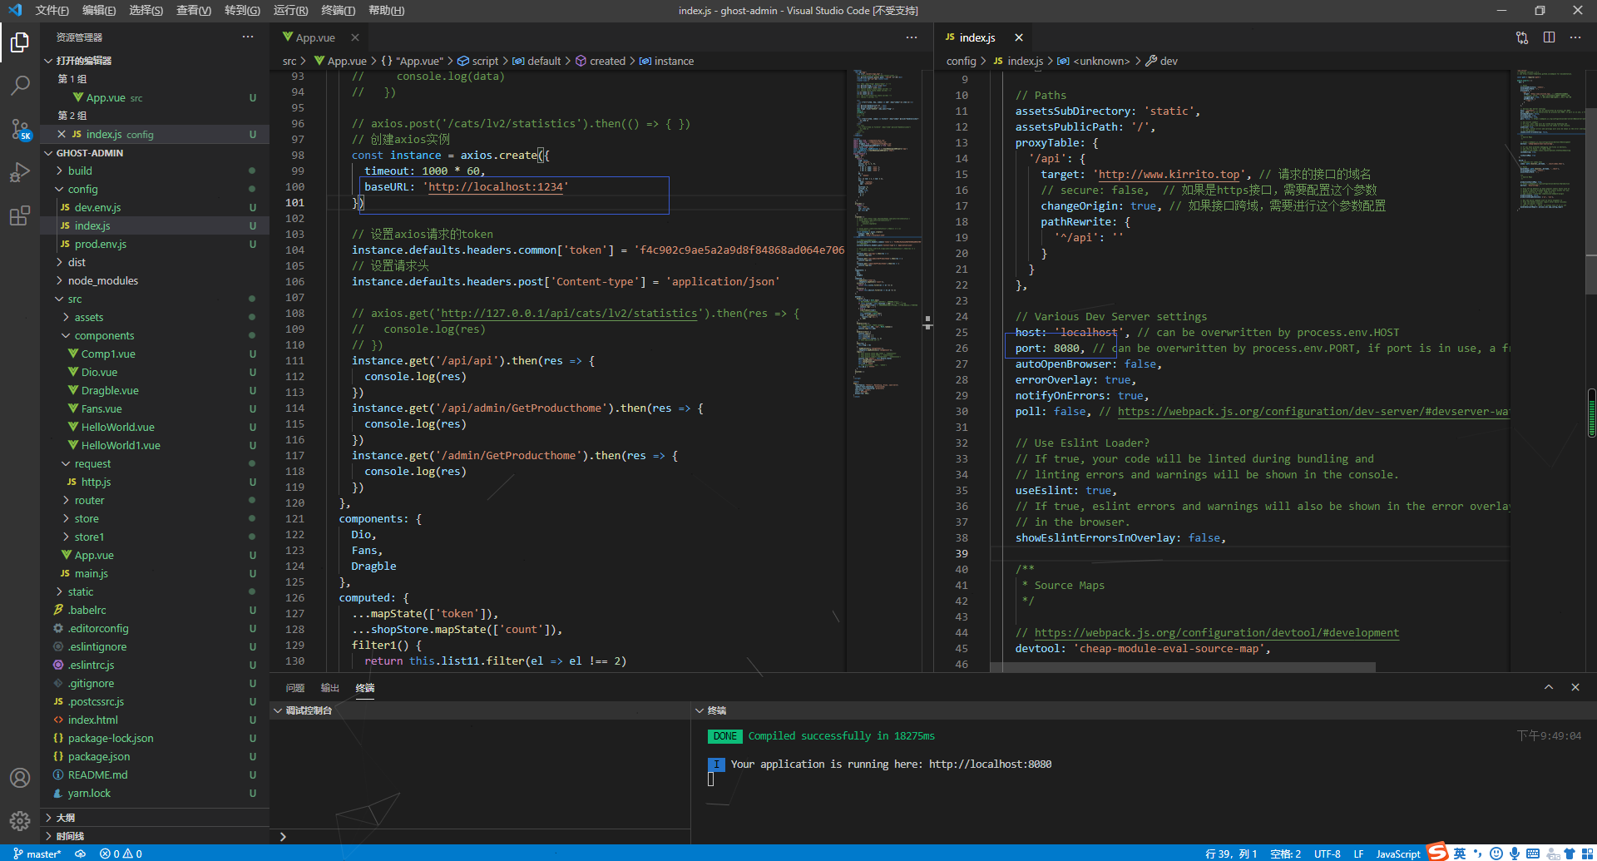Click the VS Code logo icon

click(x=15, y=11)
